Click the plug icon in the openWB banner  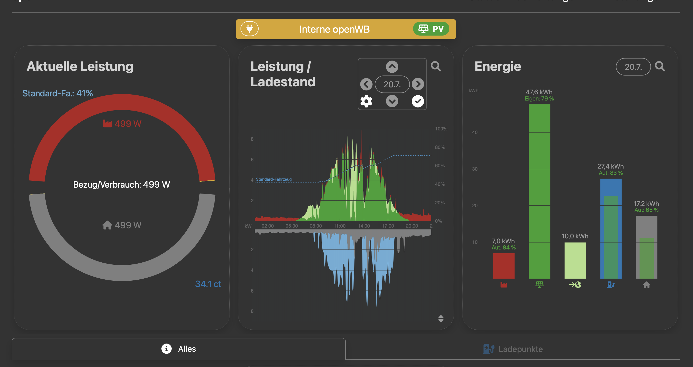pos(249,29)
